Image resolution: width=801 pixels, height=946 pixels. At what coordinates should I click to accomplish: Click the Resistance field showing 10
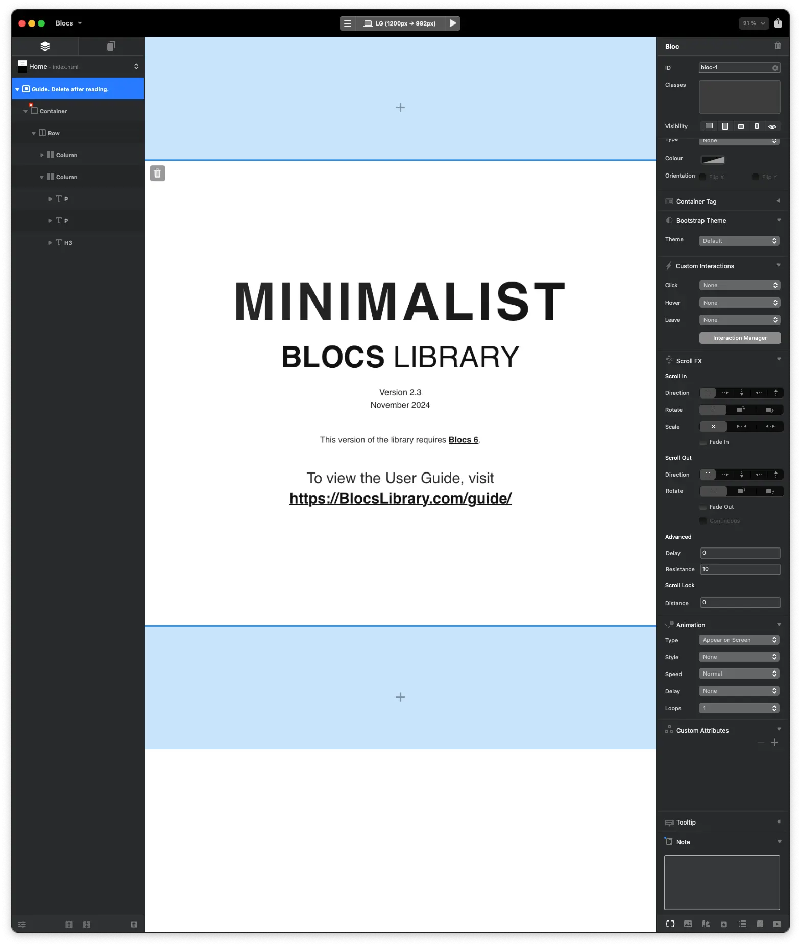point(740,569)
